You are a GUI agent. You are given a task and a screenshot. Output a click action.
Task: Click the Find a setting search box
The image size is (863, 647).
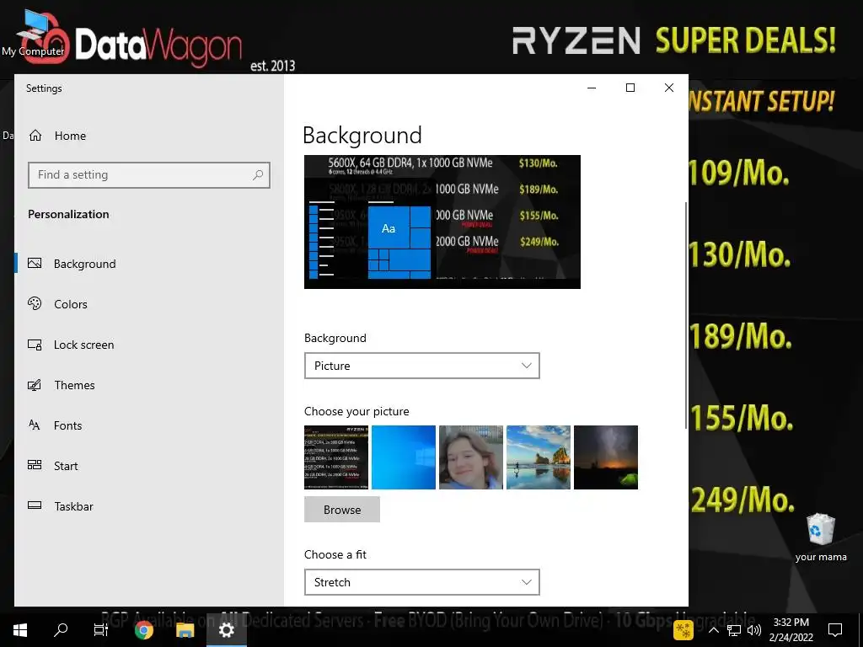148,175
